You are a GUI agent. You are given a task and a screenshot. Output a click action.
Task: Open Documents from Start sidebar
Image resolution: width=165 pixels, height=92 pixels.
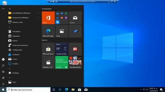pyautogui.click(x=3, y=65)
